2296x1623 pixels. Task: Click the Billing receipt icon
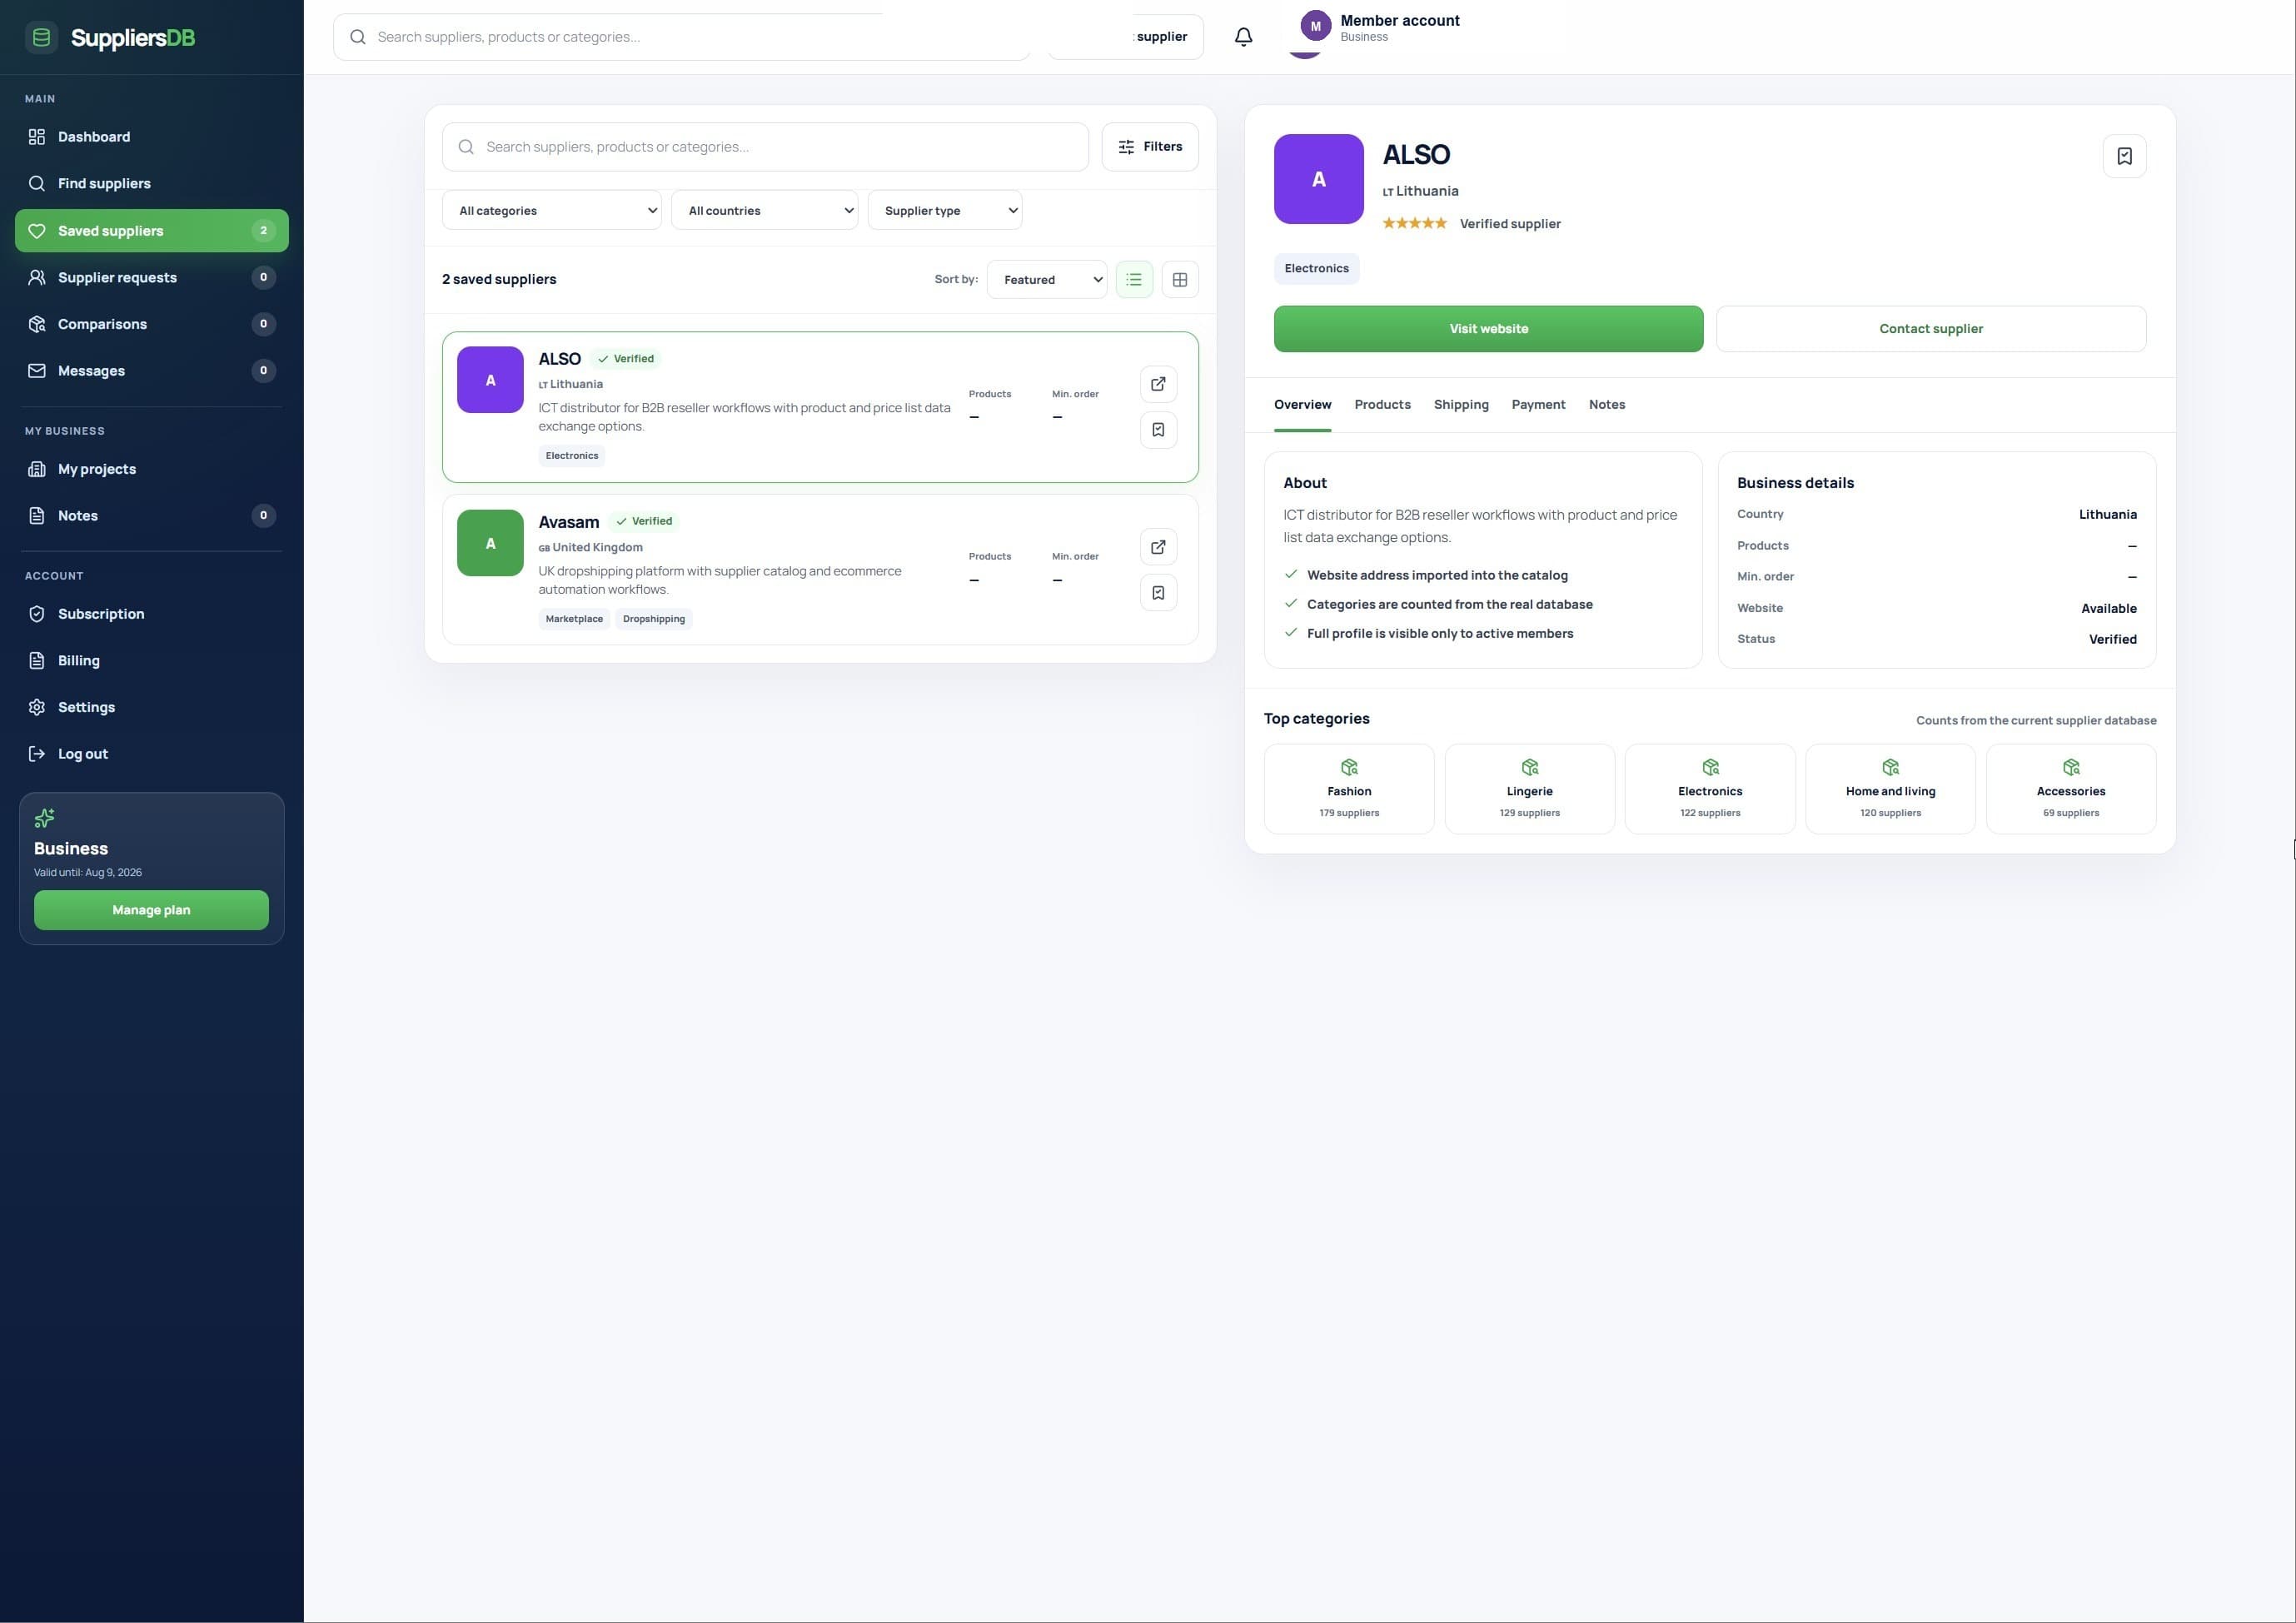pyautogui.click(x=37, y=661)
